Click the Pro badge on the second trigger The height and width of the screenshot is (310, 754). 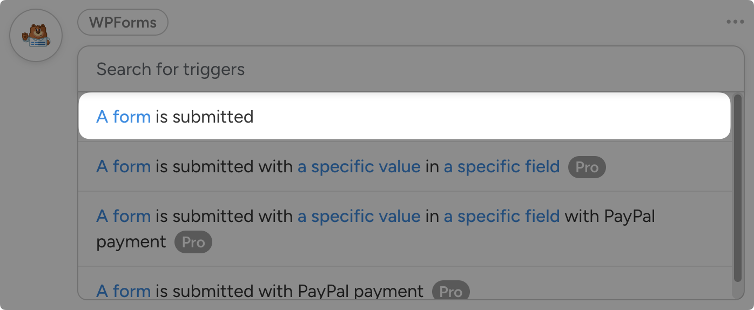coord(587,167)
